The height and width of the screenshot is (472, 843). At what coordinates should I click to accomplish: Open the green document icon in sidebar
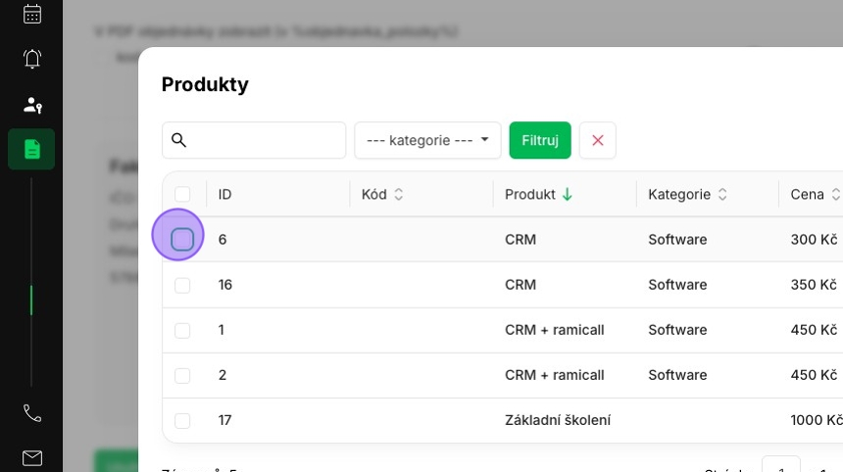[x=31, y=149]
